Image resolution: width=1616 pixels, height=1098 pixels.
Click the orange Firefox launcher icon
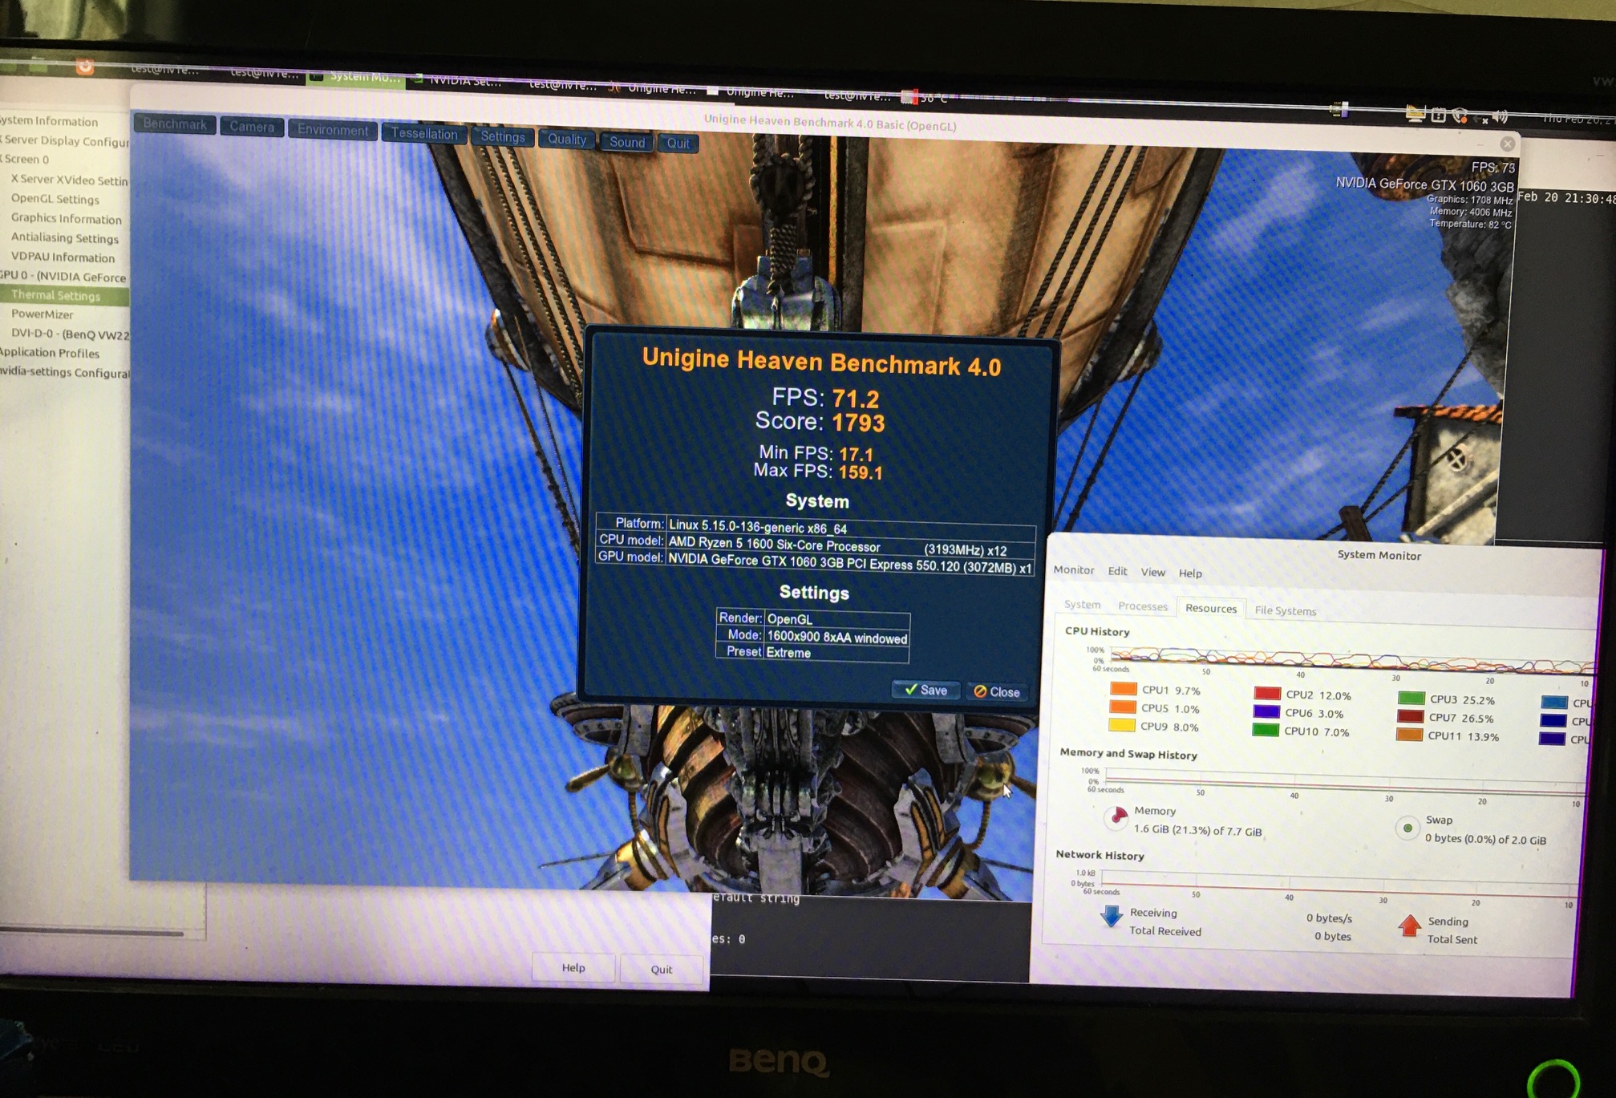(x=84, y=66)
